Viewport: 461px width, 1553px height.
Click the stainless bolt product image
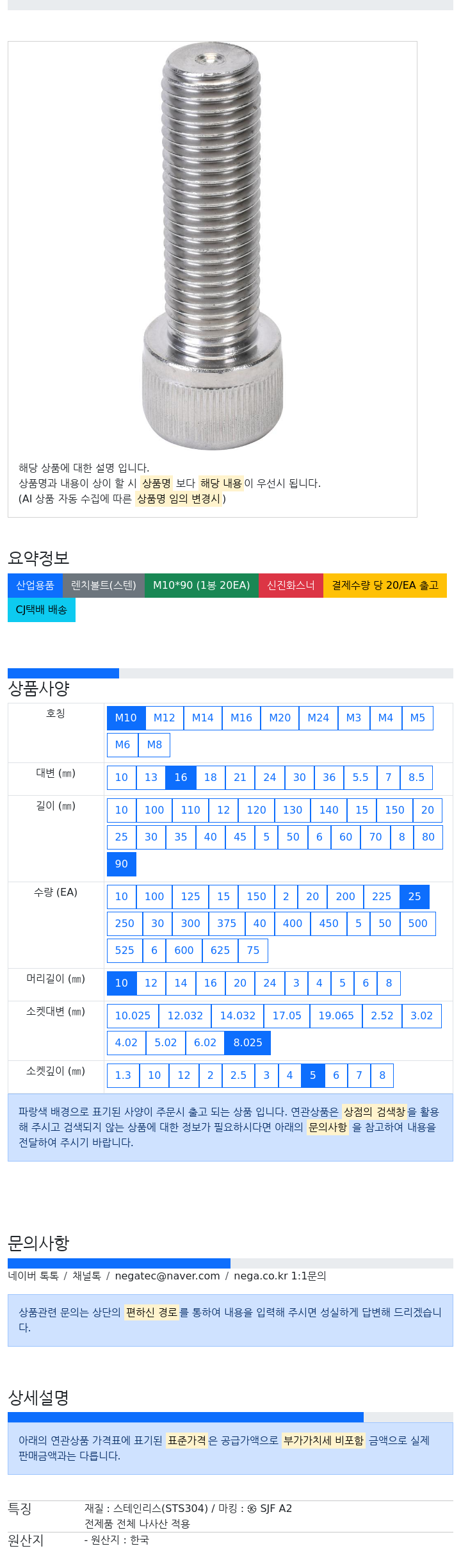[212, 247]
